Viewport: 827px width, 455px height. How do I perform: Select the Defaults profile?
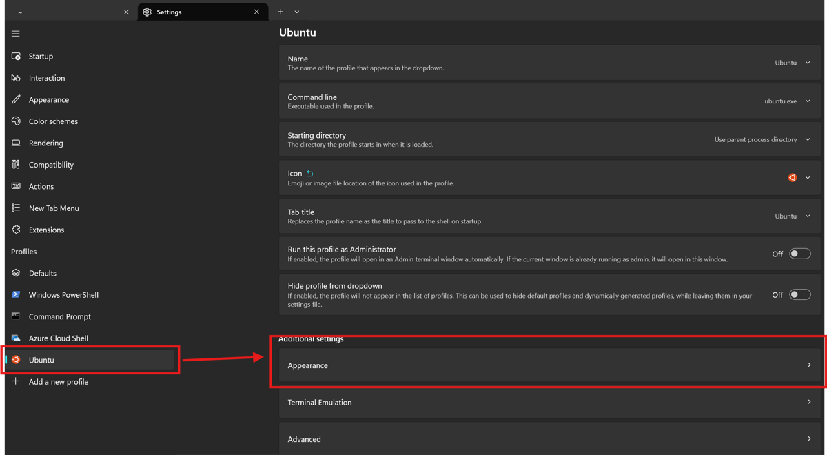90,273
